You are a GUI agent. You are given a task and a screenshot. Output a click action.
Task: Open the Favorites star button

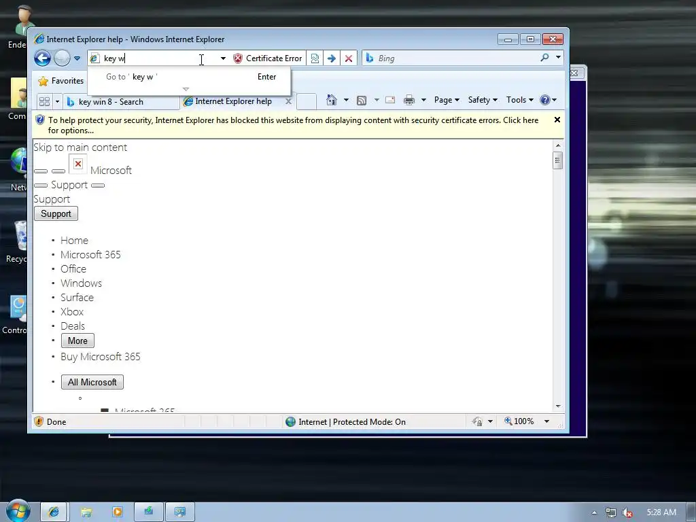[x=60, y=81]
